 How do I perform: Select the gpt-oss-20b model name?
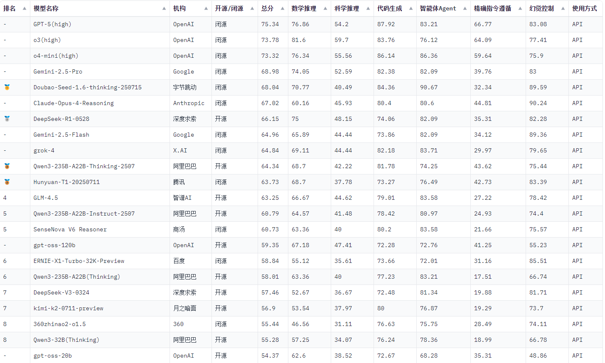53,356
